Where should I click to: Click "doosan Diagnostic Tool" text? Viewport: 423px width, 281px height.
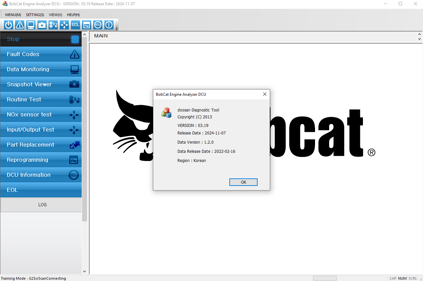198,110
